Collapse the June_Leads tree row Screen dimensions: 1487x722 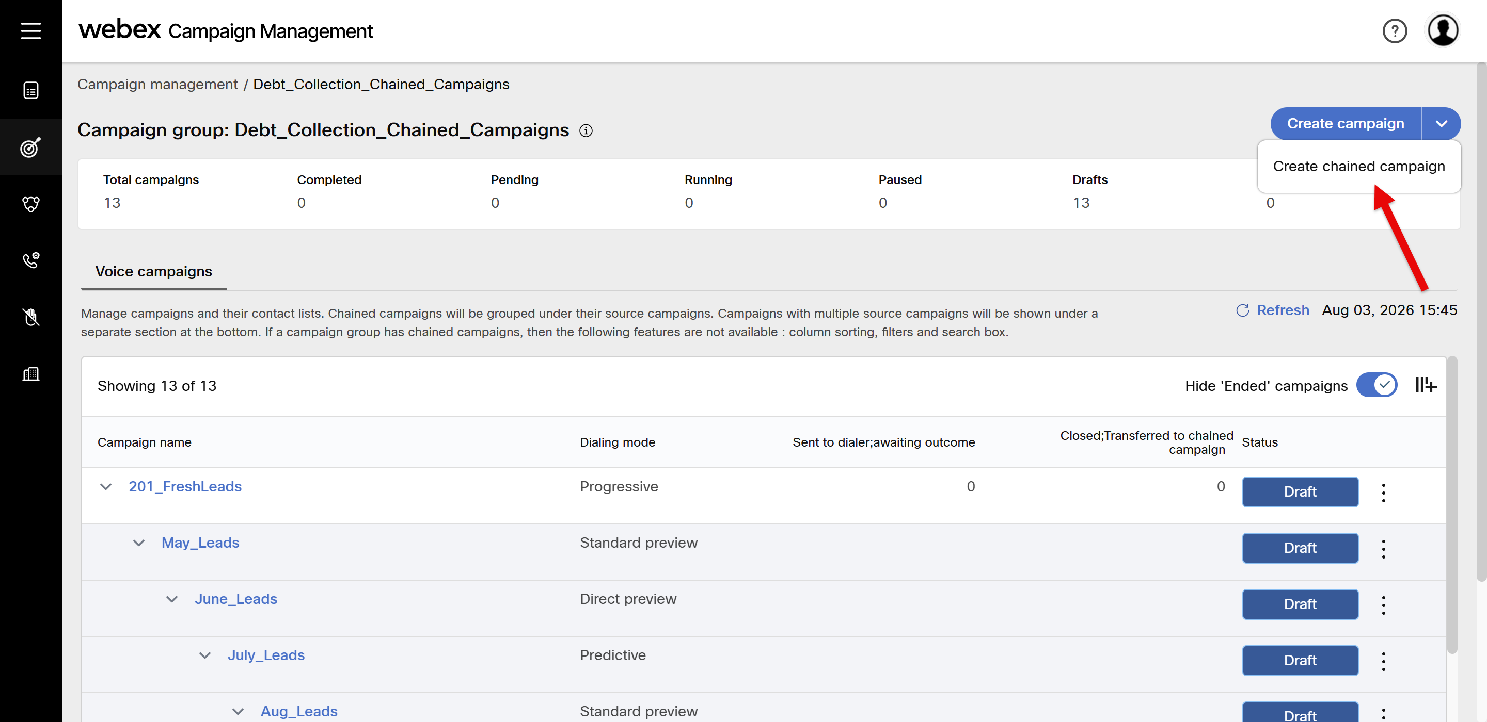[x=171, y=599]
